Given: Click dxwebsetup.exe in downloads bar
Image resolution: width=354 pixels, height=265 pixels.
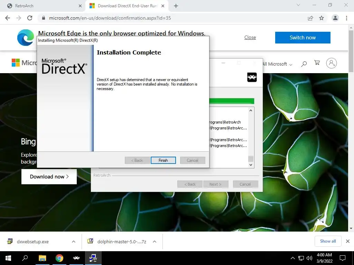Looking at the screenshot, I should click(32, 242).
